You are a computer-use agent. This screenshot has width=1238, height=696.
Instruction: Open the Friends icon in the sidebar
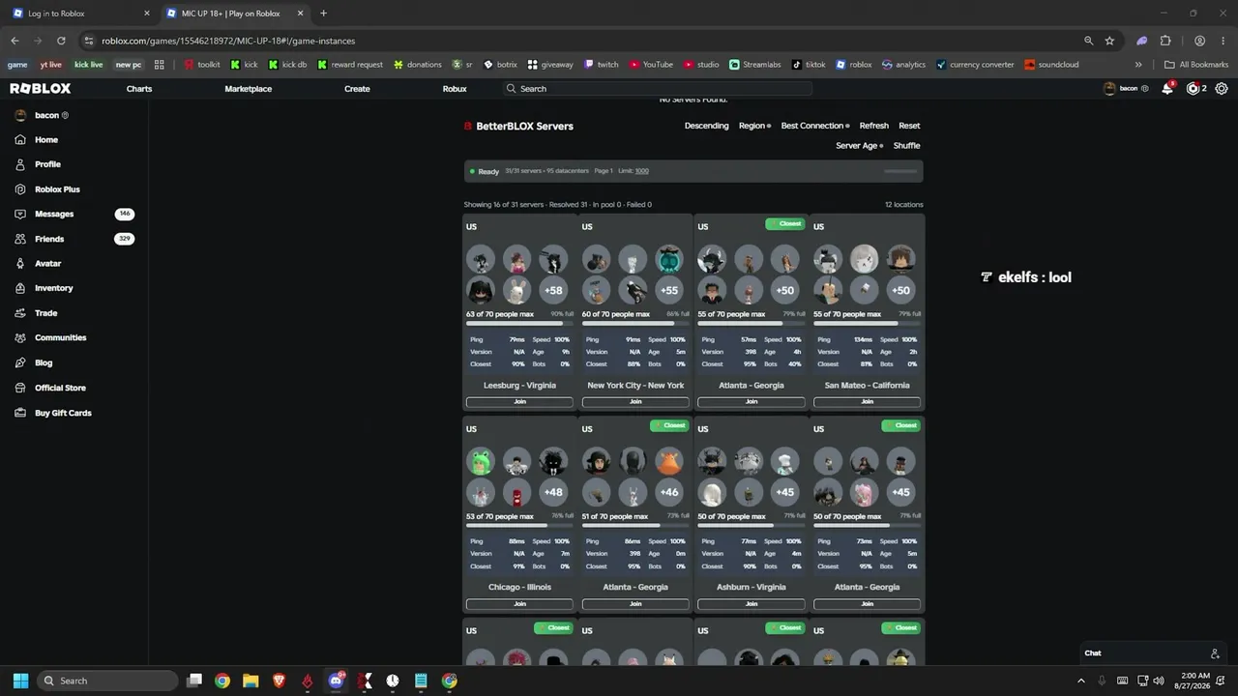point(20,239)
